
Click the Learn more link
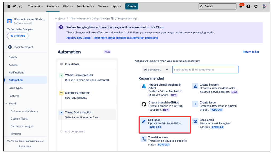(25, 146)
